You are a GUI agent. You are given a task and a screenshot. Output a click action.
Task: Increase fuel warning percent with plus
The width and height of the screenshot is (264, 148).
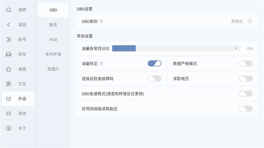point(236,48)
